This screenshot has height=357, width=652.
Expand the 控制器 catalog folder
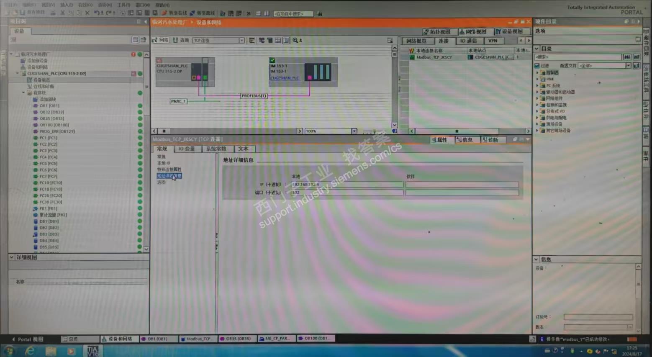click(538, 73)
